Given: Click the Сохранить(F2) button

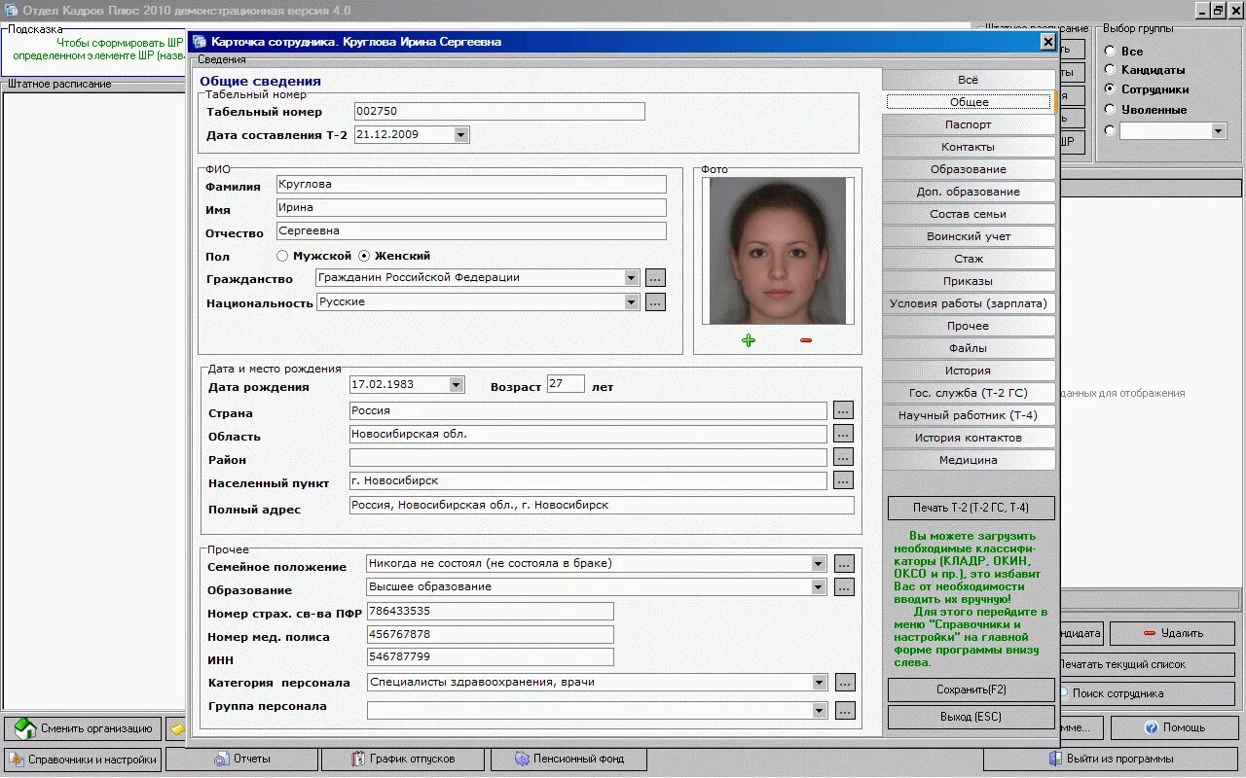Looking at the screenshot, I should [x=971, y=690].
